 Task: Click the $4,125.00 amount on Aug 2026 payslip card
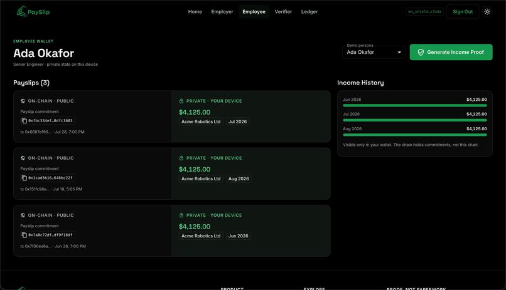(x=195, y=169)
